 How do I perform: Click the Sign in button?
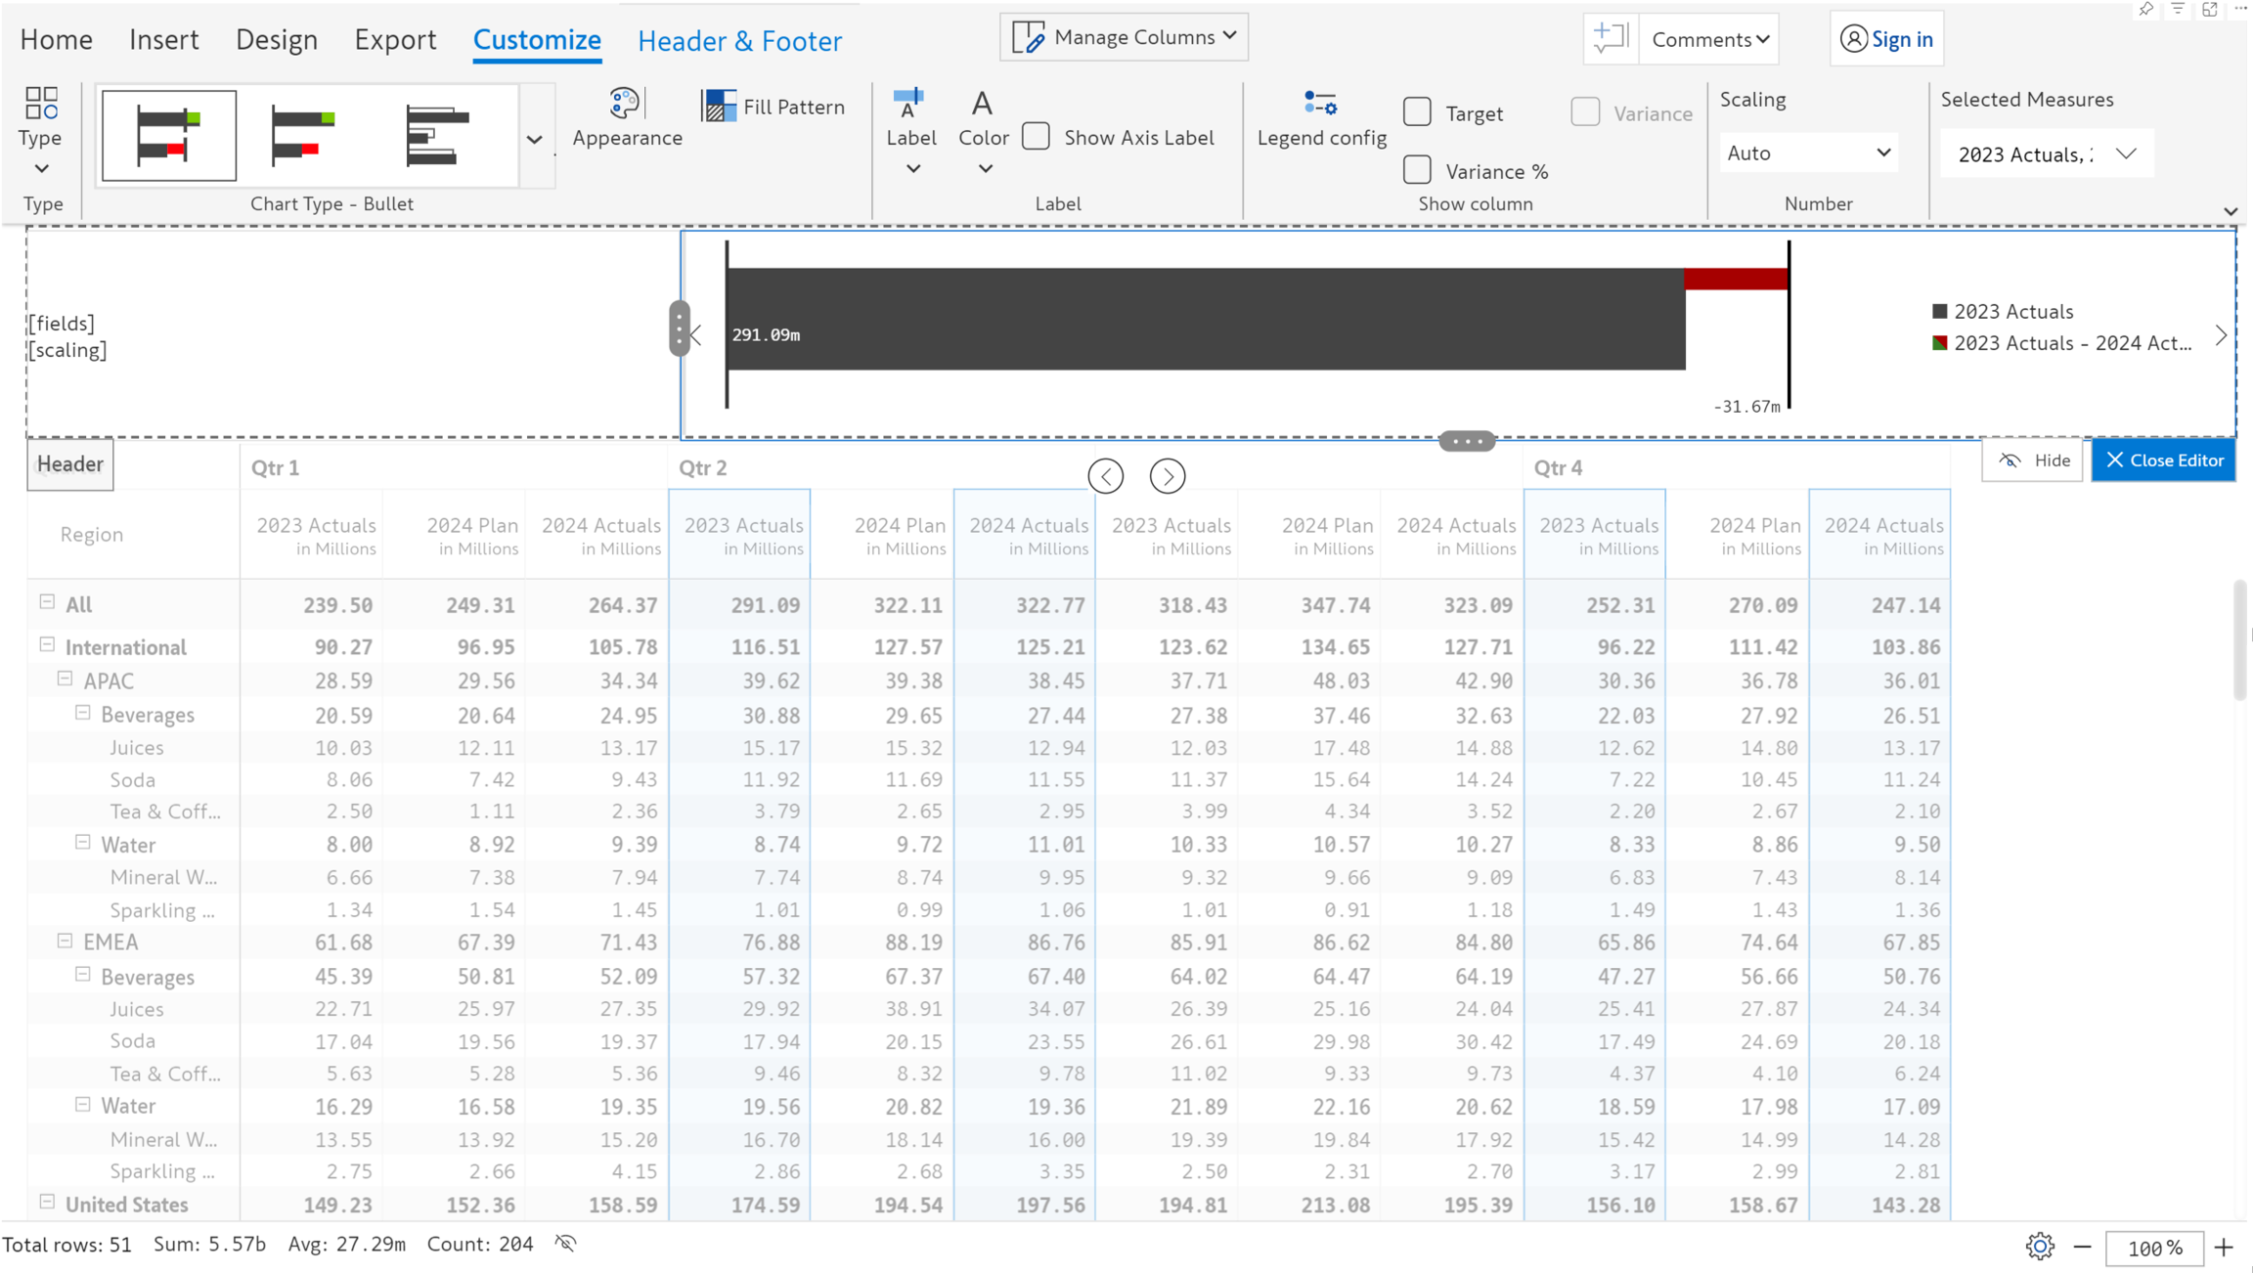coord(1886,39)
